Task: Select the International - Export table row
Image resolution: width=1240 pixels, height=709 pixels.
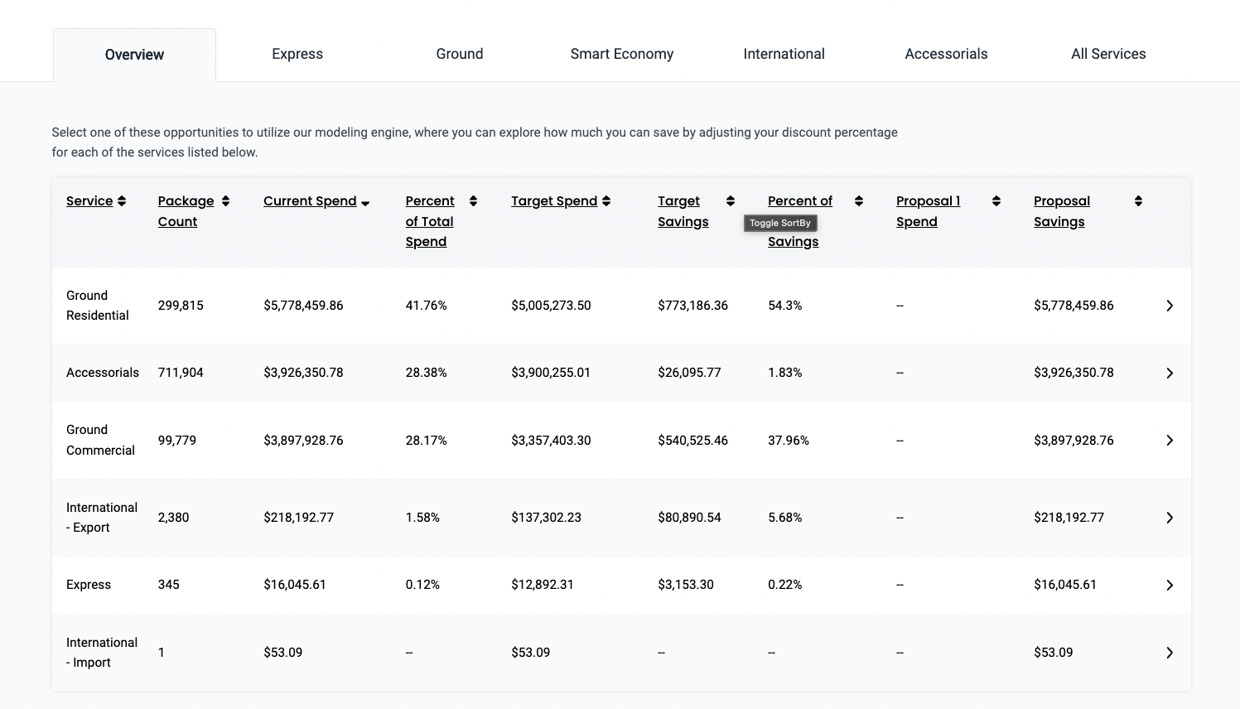Action: (580, 517)
